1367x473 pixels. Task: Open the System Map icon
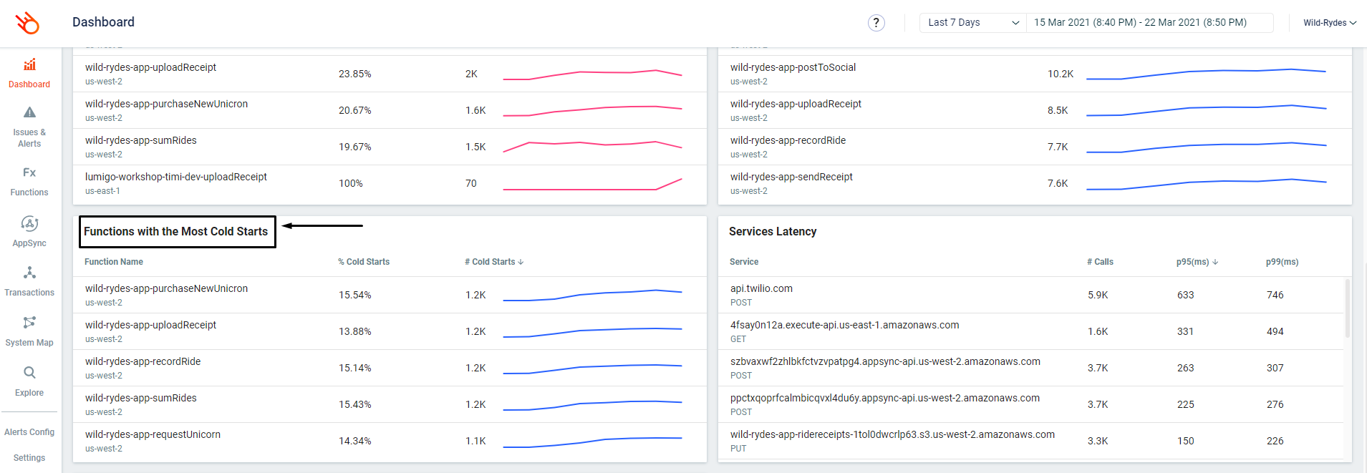coord(29,323)
